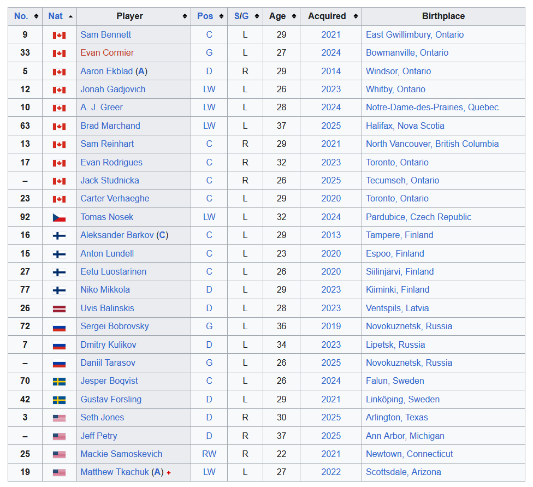Click US flag beside Matthew Tkachuk
The height and width of the screenshot is (487, 533).
[59, 472]
